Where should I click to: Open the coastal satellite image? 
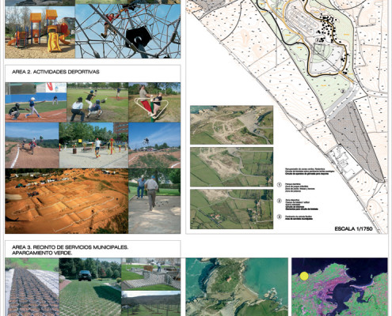237,287
